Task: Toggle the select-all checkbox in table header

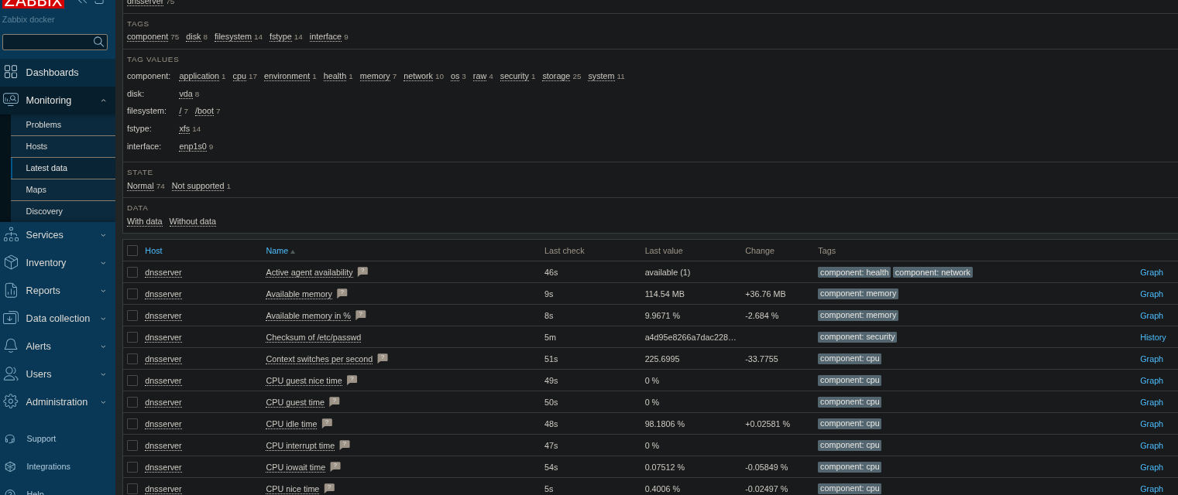Action: (132, 251)
